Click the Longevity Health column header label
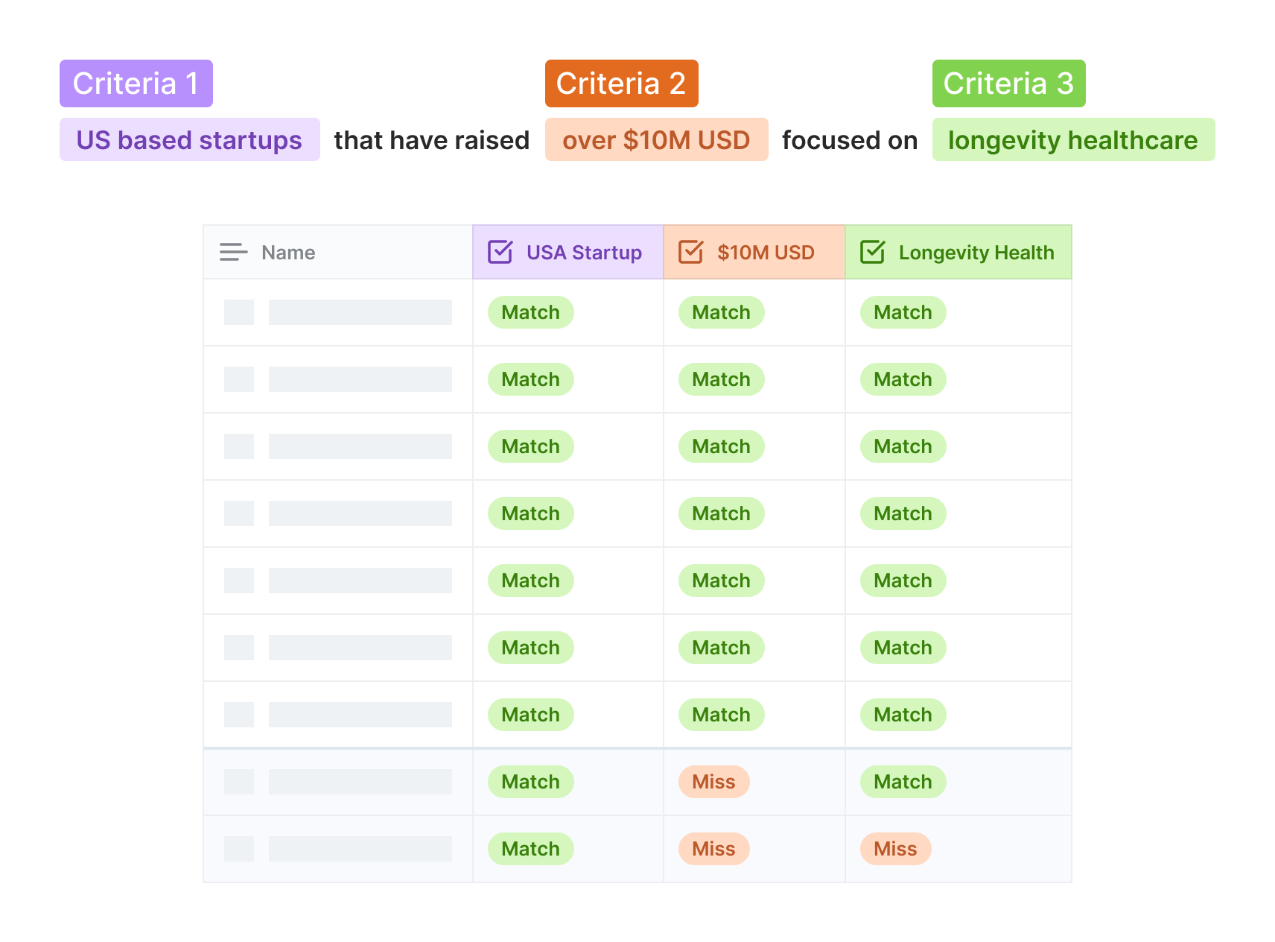This screenshot has width=1275, height=942. click(976, 253)
